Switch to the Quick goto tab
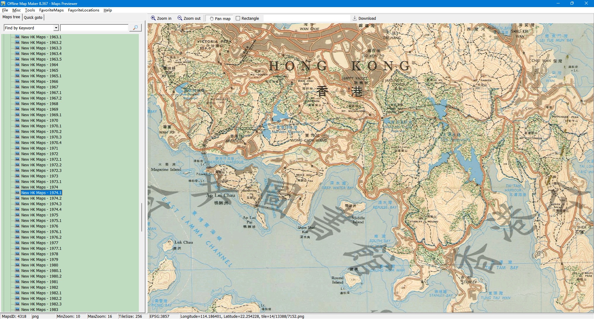Viewport: 594px width, 319px height. pos(33,17)
